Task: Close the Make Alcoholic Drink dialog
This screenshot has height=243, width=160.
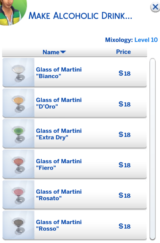Action: (x=155, y=7)
